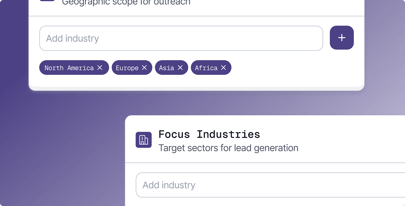This screenshot has width=405, height=206.
Task: Remove the North America tag
Action: 100,68
